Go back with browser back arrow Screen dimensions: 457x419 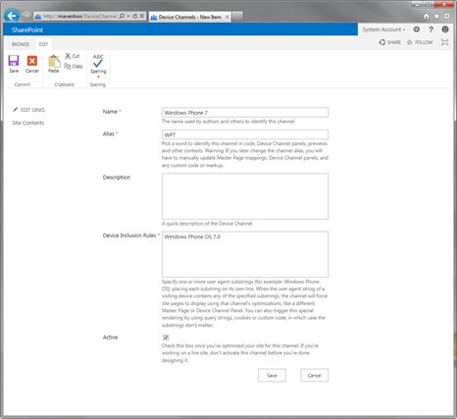pos(12,16)
